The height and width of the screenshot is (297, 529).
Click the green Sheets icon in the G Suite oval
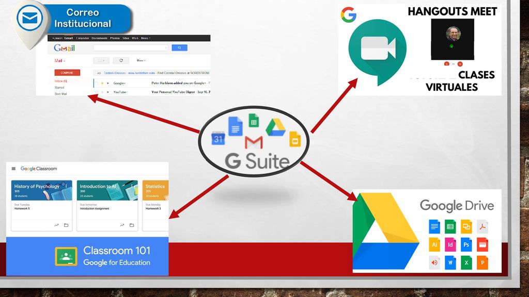tap(254, 120)
